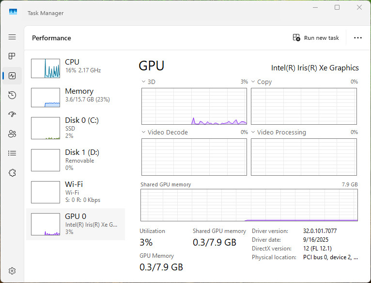Select the Performance page icon in sidebar
This screenshot has height=283, width=371.
[12, 76]
